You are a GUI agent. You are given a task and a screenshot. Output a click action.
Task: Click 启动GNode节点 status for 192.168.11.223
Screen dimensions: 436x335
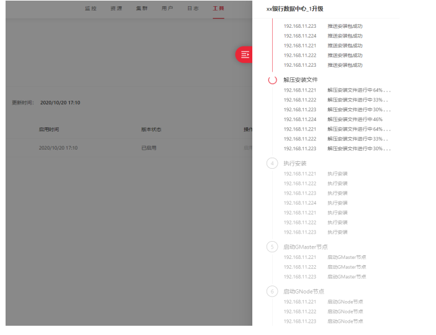pyautogui.click(x=345, y=321)
